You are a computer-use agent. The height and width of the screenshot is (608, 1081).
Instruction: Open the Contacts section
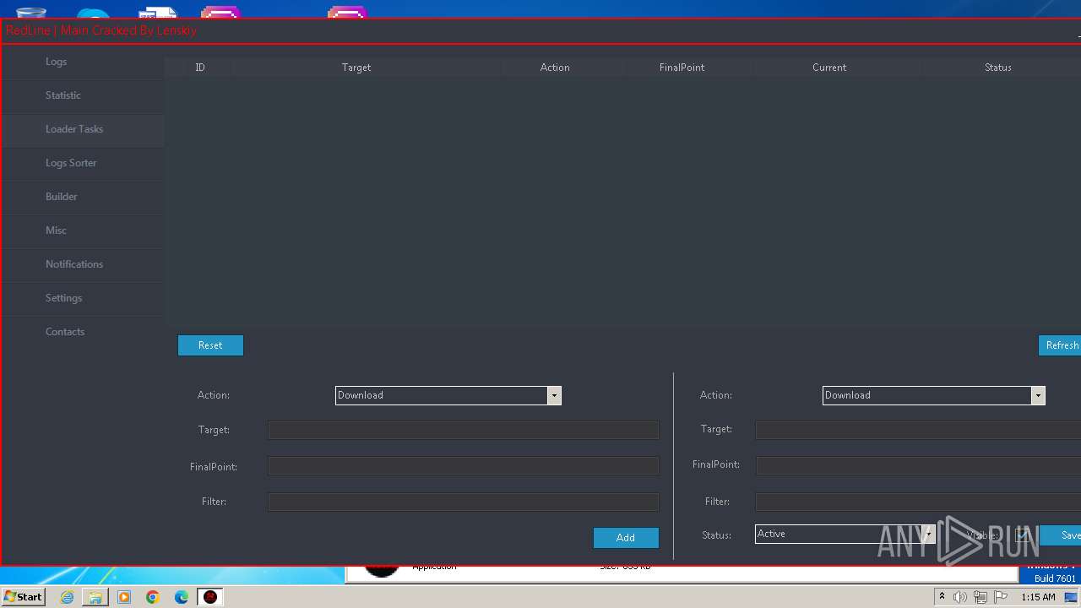pos(82,332)
